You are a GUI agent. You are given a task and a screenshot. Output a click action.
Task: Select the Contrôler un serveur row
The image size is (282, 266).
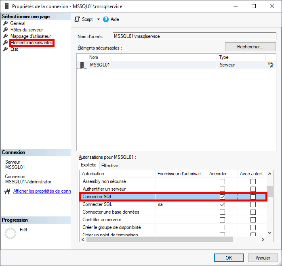pos(173,220)
